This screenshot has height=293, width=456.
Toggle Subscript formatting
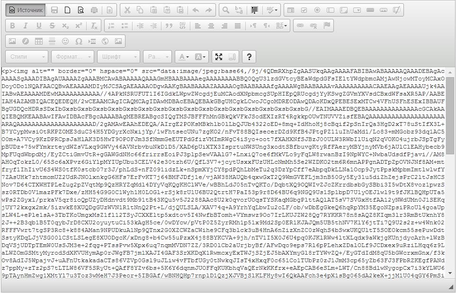click(65, 26)
